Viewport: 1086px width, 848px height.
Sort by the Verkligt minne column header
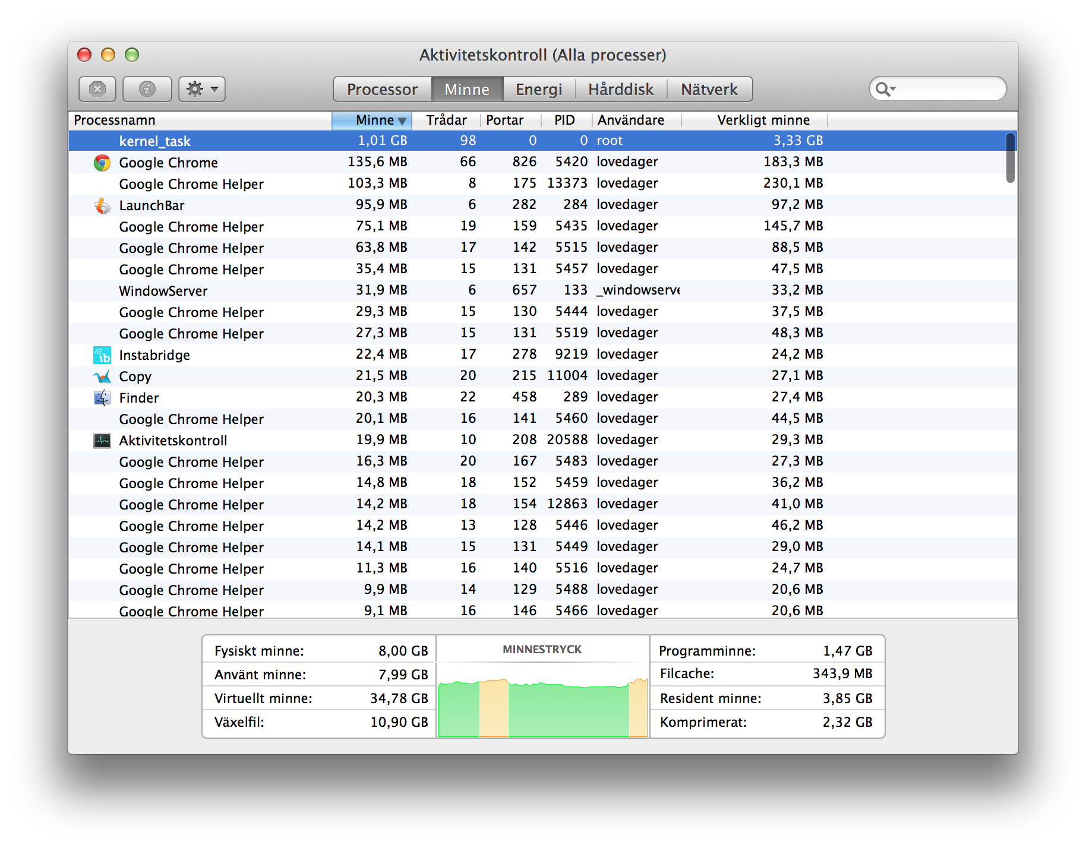coord(754,120)
